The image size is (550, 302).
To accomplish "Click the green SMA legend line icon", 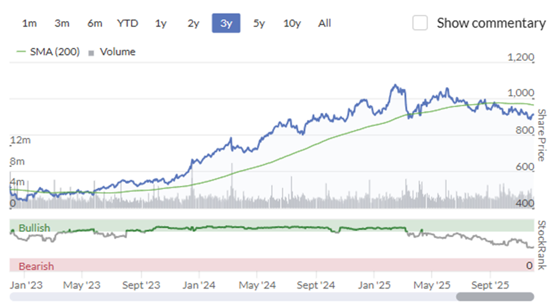I will (21, 52).
